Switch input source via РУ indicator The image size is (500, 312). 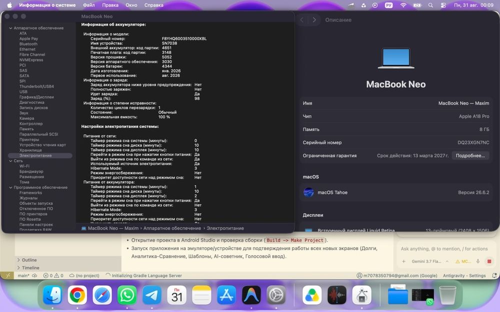388,5
